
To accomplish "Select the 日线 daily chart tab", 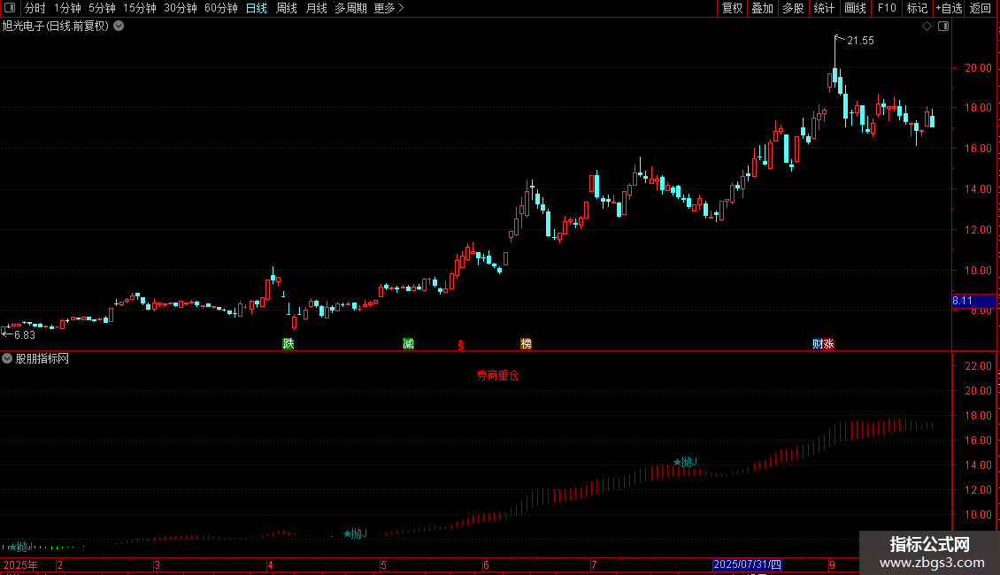I will tap(257, 8).
